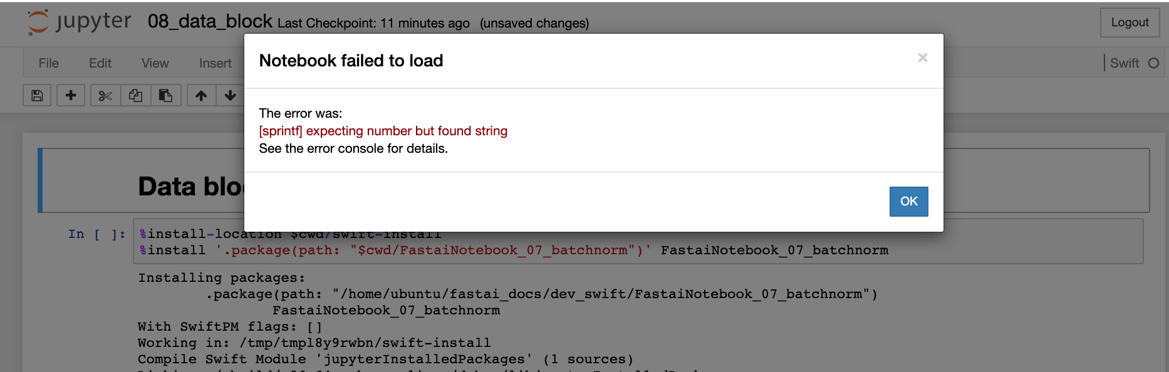Viewport: 1169px width, 372px height.
Task: Copy selected cells using the copy icon
Action: click(135, 95)
